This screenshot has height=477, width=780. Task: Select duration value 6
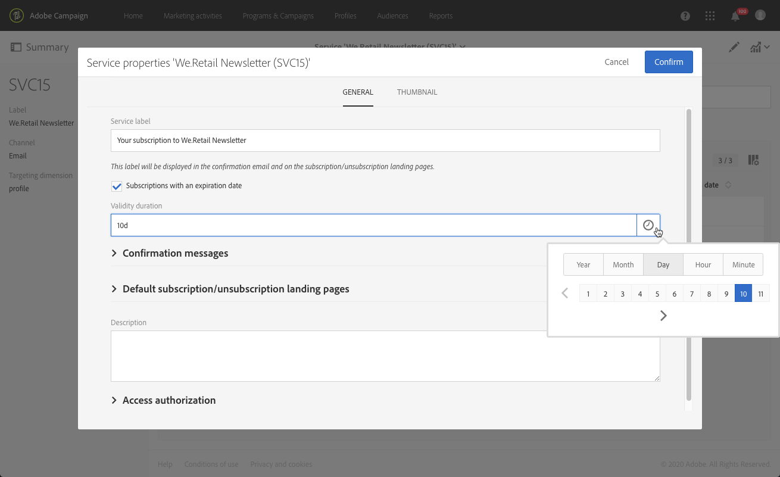pyautogui.click(x=675, y=294)
